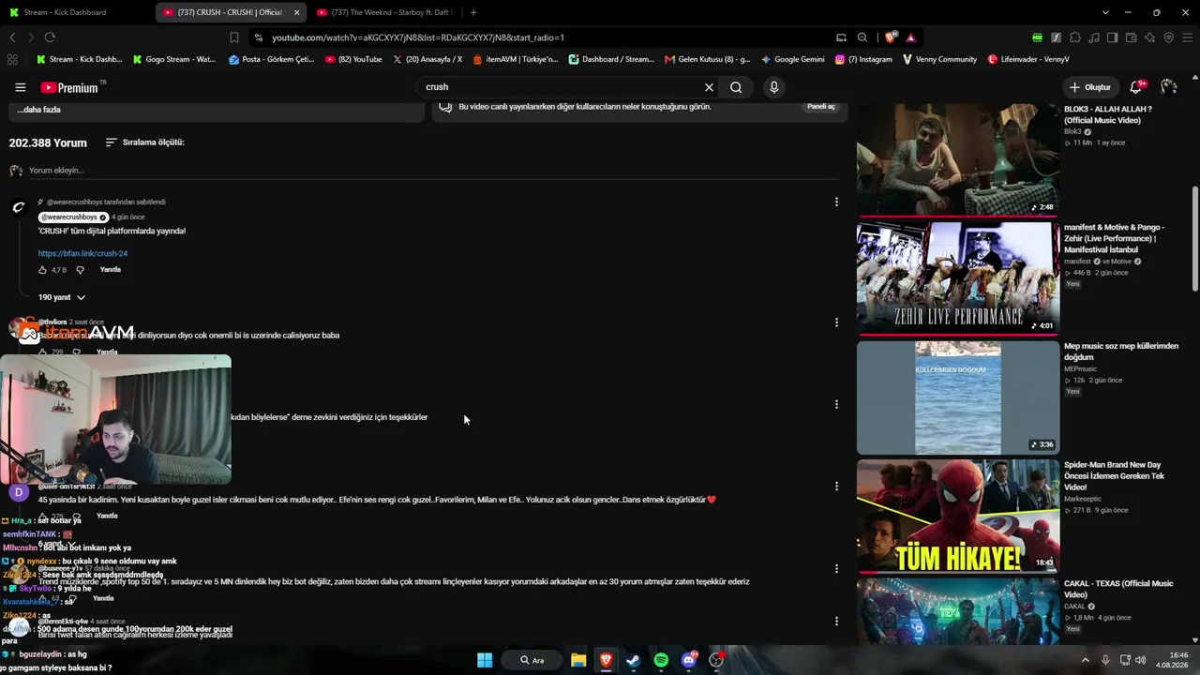Open the taskbar volume speaker control

point(1141,660)
